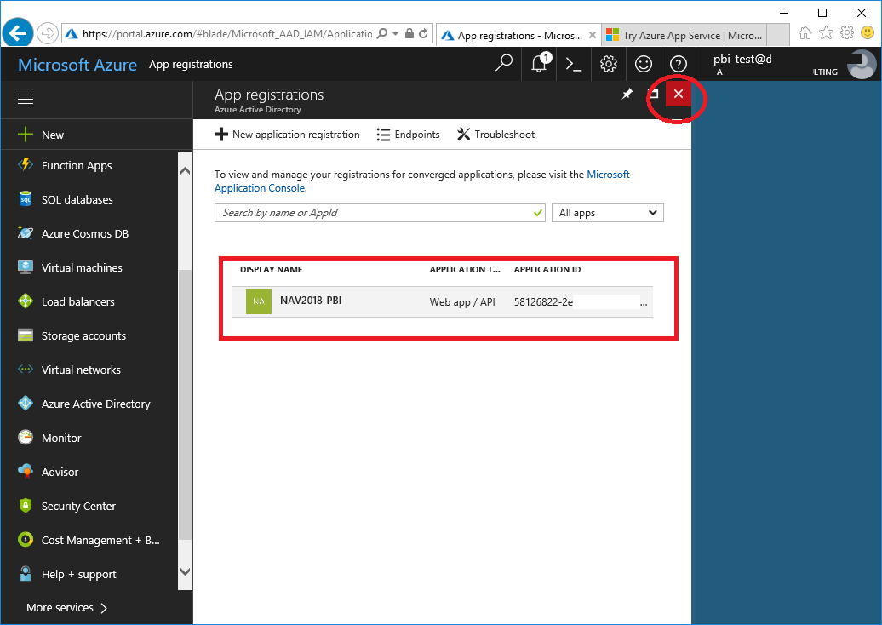Open the Storage accounts icon
The width and height of the screenshot is (882, 625).
[x=26, y=335]
